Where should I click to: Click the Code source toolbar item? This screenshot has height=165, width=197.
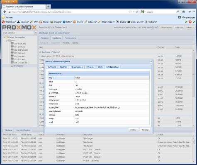pos(136,22)
